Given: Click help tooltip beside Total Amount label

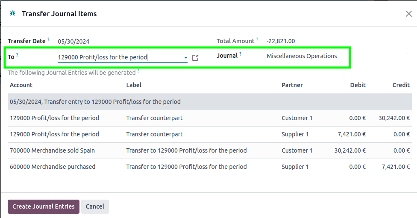Looking at the screenshot, I should point(258,40).
